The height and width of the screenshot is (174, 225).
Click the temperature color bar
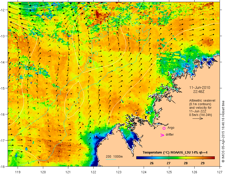coord(175,158)
